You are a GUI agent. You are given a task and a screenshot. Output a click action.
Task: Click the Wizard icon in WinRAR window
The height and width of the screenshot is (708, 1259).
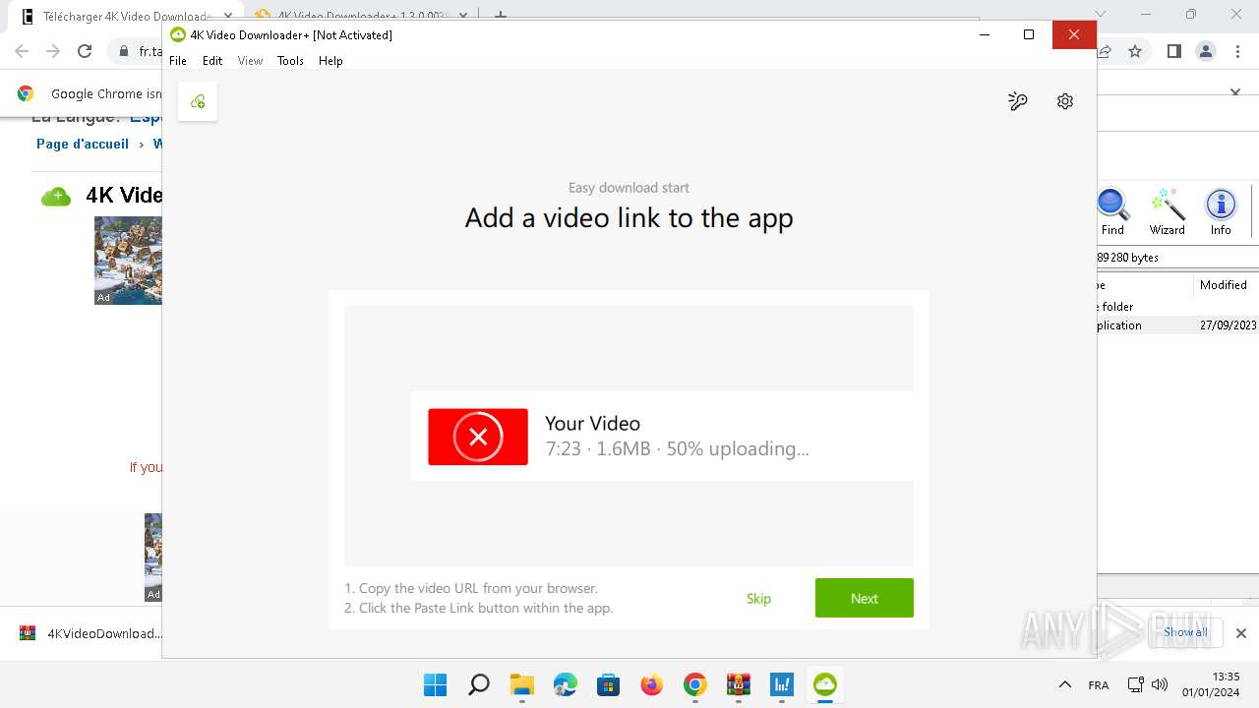pos(1168,212)
